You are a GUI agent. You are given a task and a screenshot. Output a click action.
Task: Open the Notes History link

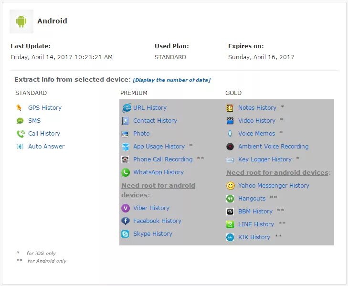(x=257, y=108)
